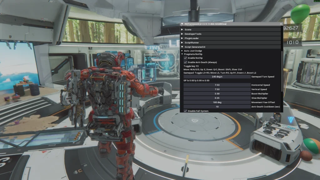
Task: Uncheck Enable Anti-Death (Always)
Action: click(x=185, y=62)
